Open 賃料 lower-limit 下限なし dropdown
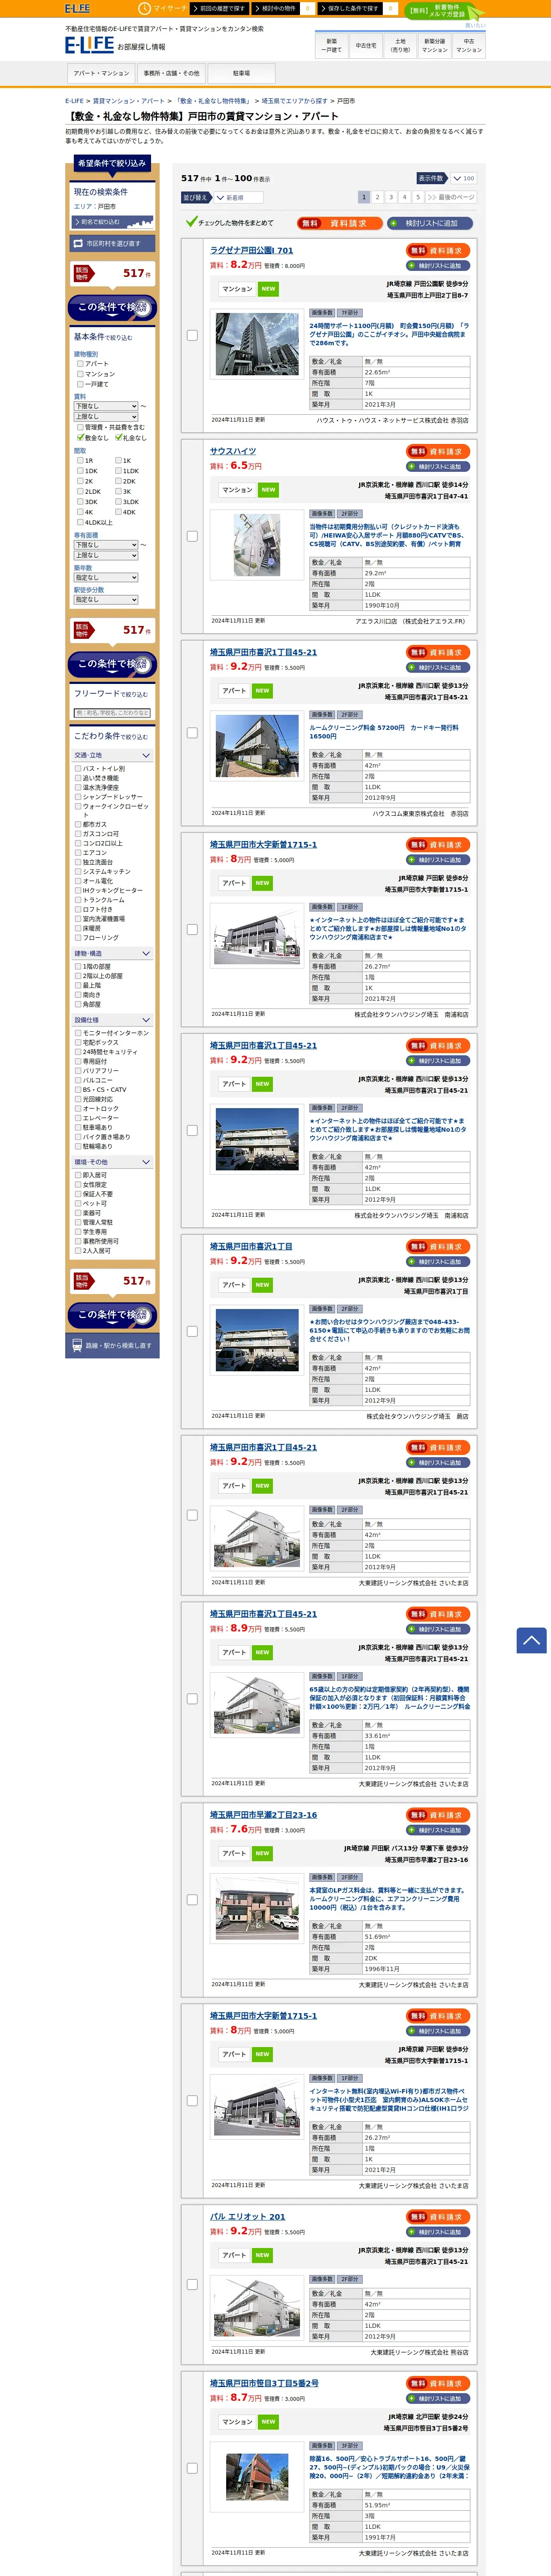The width and height of the screenshot is (551, 2576). pyautogui.click(x=106, y=406)
